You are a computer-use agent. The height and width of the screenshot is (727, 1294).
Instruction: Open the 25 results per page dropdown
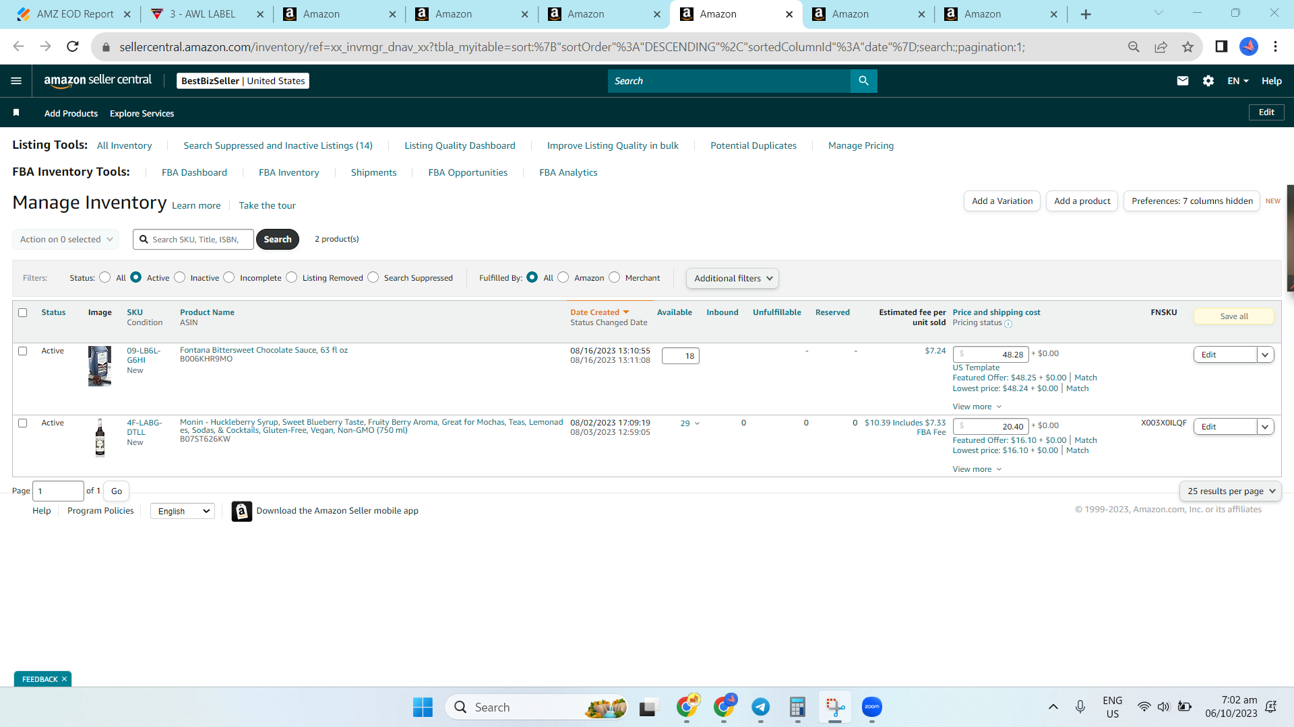(1231, 491)
